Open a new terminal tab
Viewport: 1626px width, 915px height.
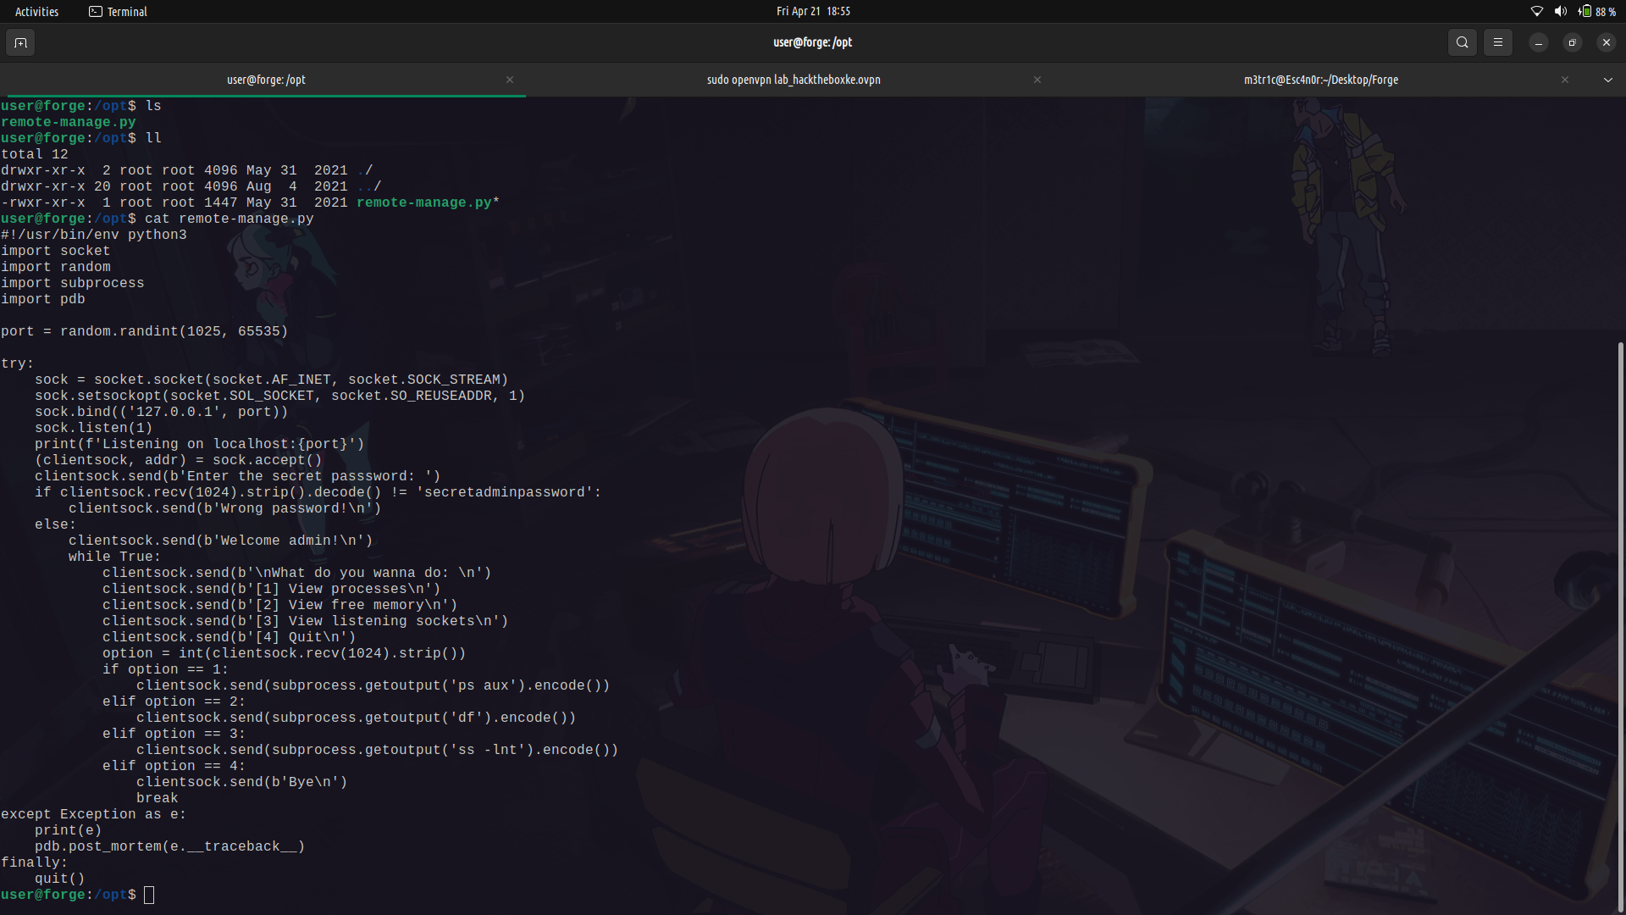point(20,42)
